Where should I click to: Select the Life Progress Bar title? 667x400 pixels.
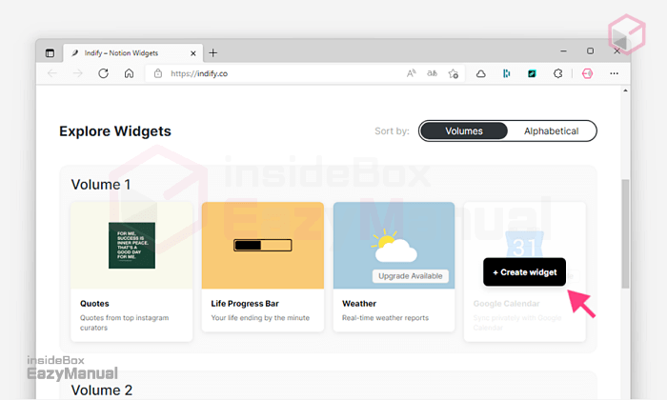tap(245, 304)
